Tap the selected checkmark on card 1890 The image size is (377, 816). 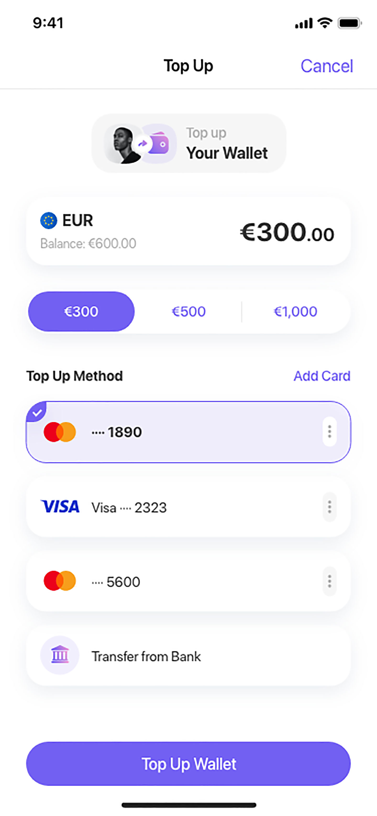(x=37, y=412)
